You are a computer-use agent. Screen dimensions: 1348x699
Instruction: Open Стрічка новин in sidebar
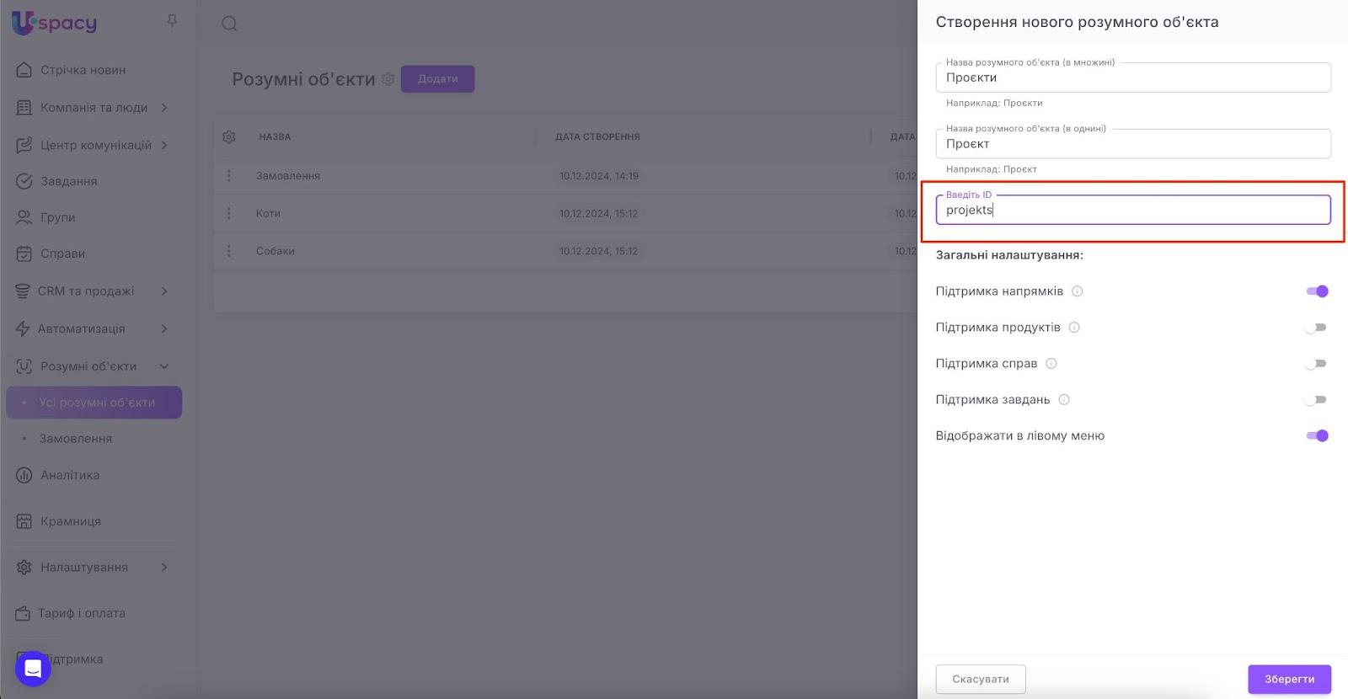point(83,70)
